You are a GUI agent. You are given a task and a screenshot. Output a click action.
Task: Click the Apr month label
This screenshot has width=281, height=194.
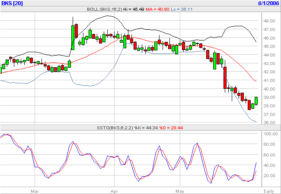point(114,191)
